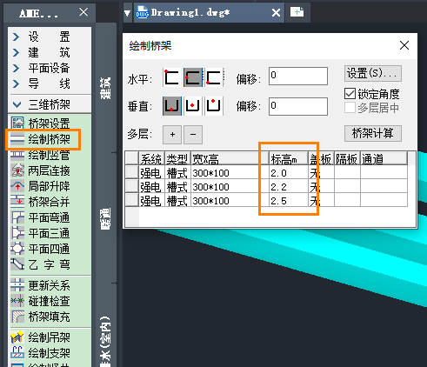Image resolution: width=427 pixels, height=367 pixels.
Task: Select the 桥架填充 tool
Action: [41, 317]
